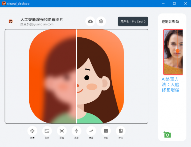Click the green add-photo camera icon
The height and width of the screenshot is (147, 191).
pos(167,134)
